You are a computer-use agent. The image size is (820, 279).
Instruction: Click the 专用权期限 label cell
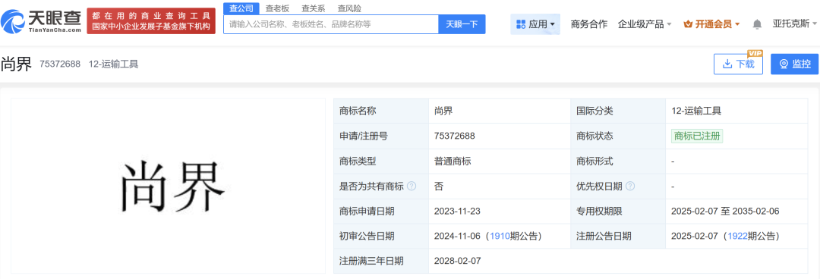[x=618, y=211]
